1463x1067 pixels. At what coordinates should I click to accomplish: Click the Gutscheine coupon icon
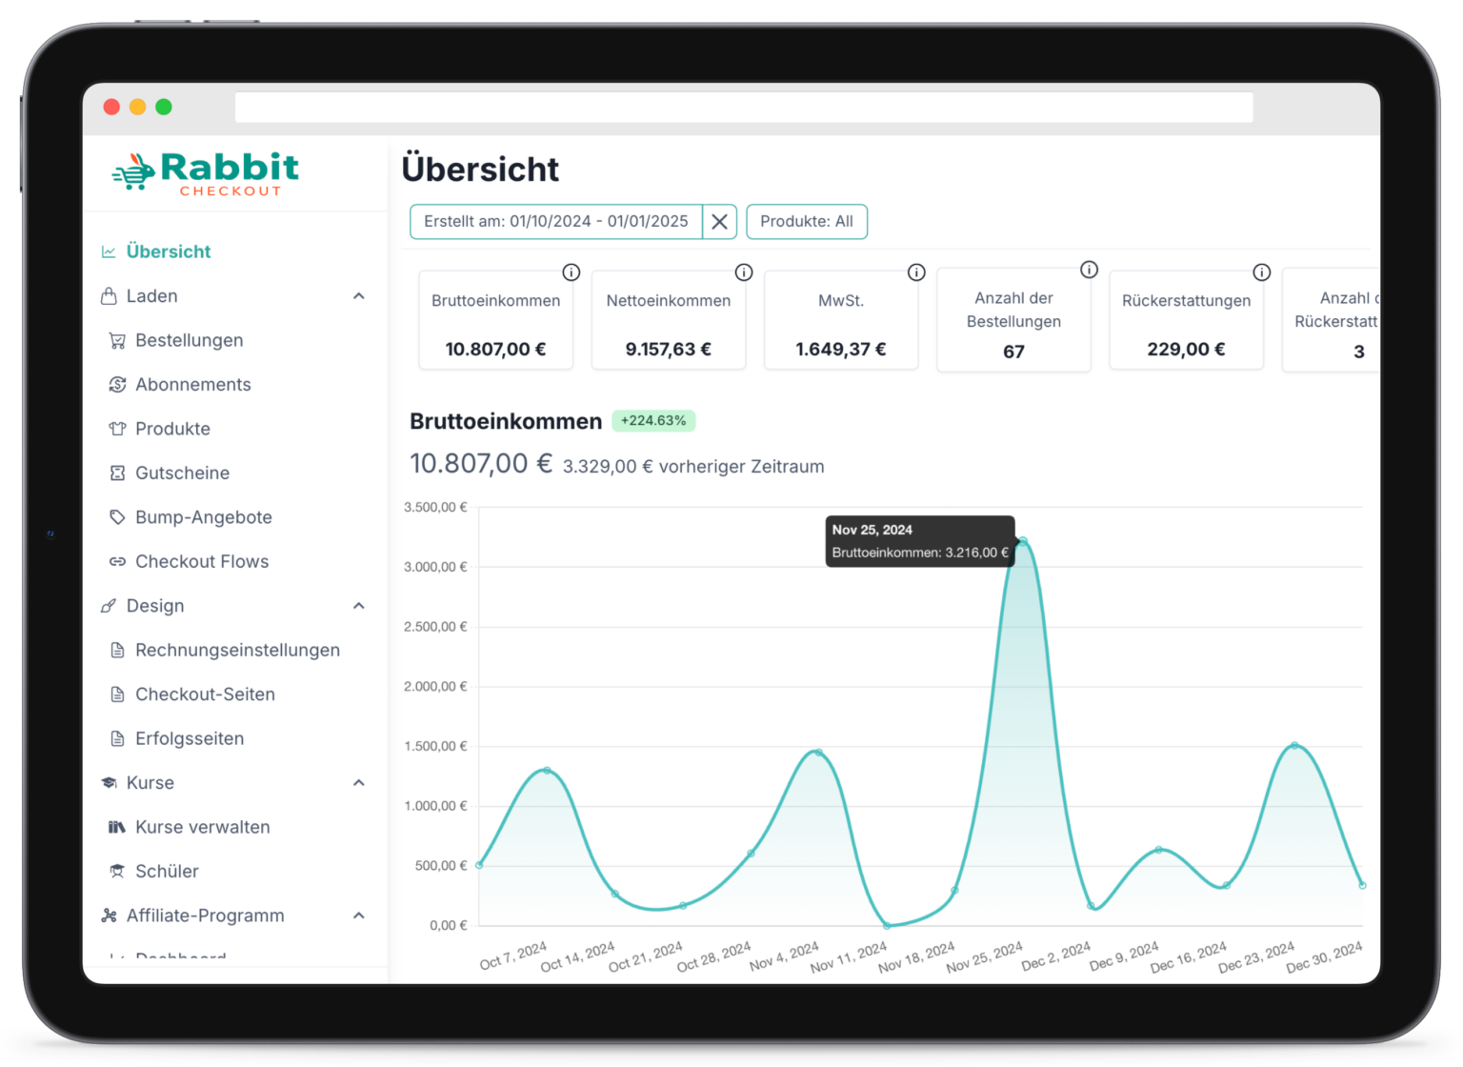pyautogui.click(x=117, y=473)
